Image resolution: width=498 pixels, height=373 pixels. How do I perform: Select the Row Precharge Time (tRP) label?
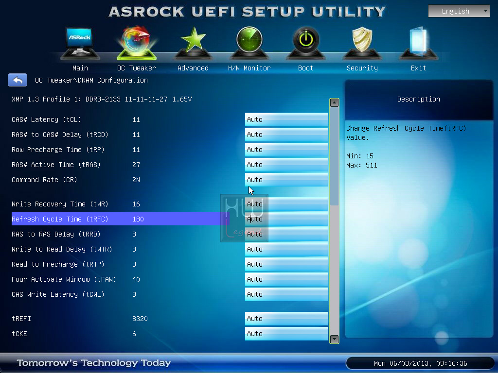pos(58,150)
